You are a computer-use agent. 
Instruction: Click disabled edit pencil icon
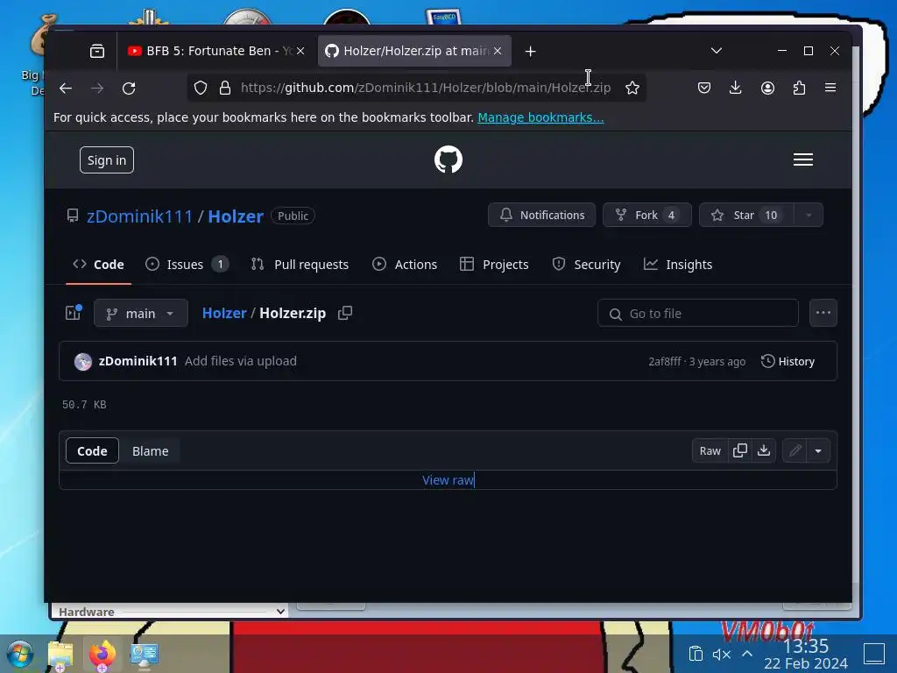(795, 451)
